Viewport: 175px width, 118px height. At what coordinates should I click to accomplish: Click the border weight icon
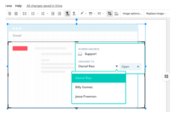[91, 14]
